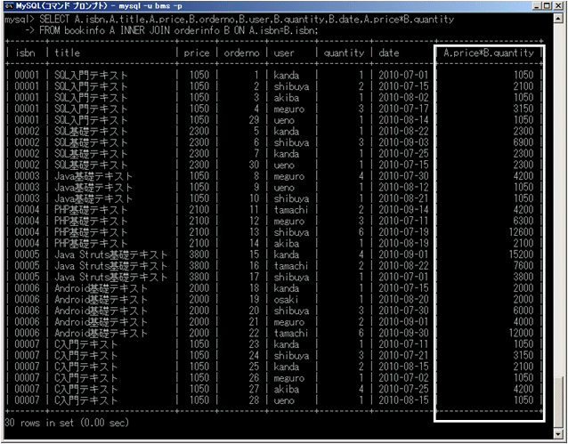Click the command prompt icon in title bar
Viewport: 568px width, 444px height.
8,6
